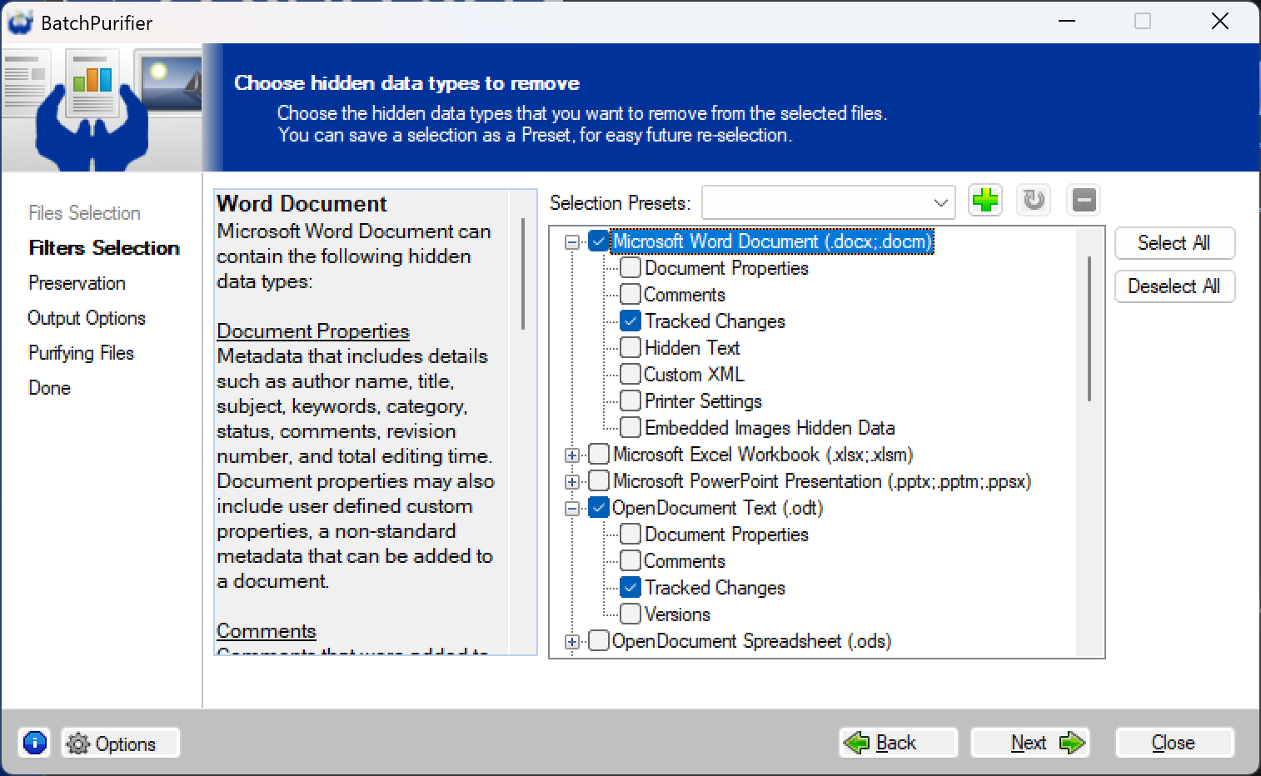
Task: Select the Done step
Action: pyautogui.click(x=49, y=388)
